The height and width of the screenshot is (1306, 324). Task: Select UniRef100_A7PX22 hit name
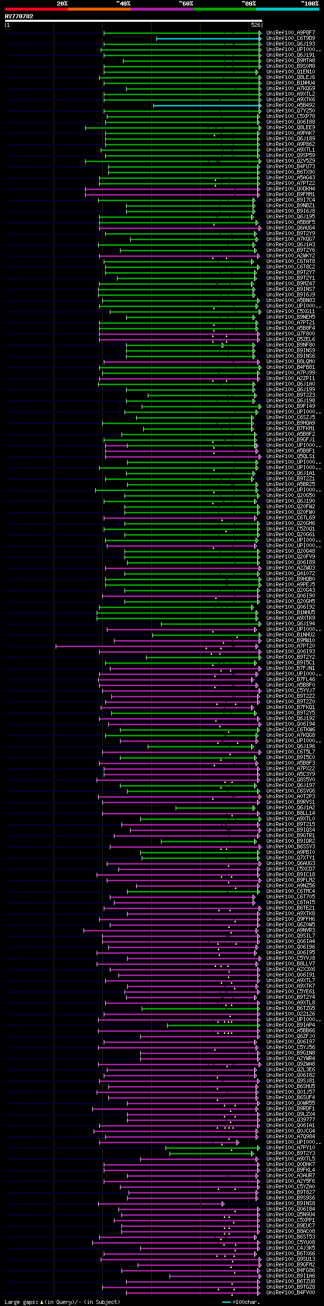click(291, 769)
